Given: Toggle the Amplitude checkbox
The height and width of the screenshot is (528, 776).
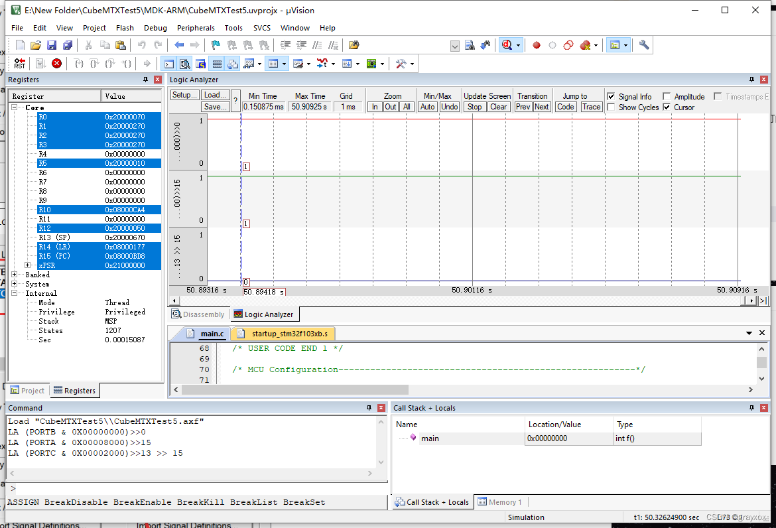Looking at the screenshot, I should (x=667, y=96).
